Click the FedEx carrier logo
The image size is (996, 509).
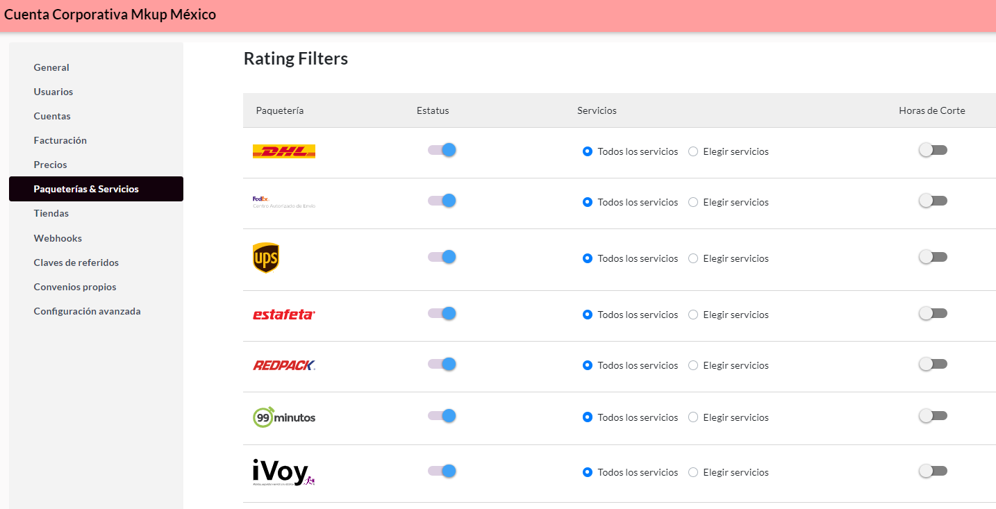click(283, 202)
